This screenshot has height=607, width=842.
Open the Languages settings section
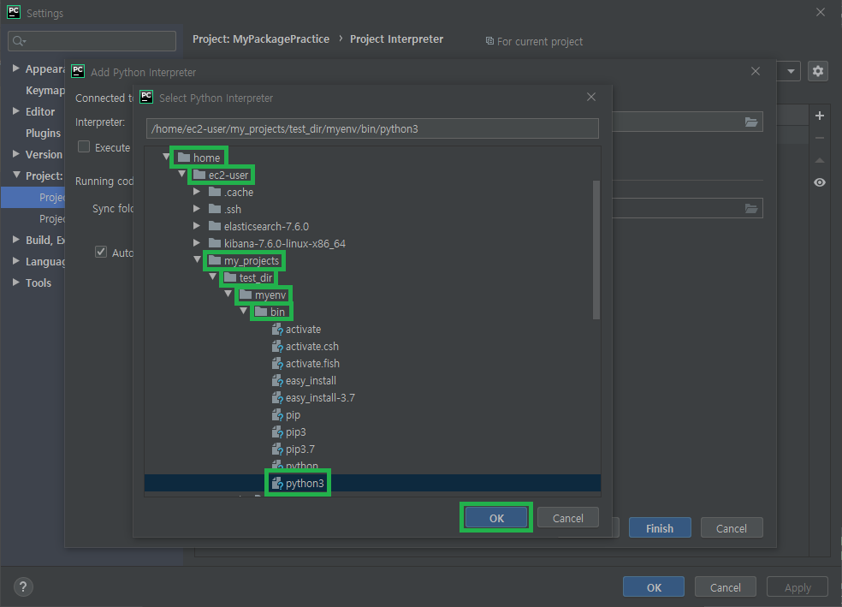coord(45,262)
